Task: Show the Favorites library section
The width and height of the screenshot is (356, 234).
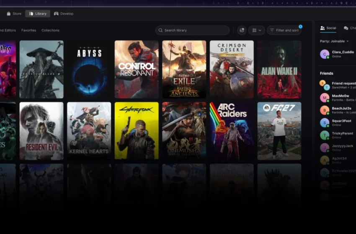Action: click(28, 30)
